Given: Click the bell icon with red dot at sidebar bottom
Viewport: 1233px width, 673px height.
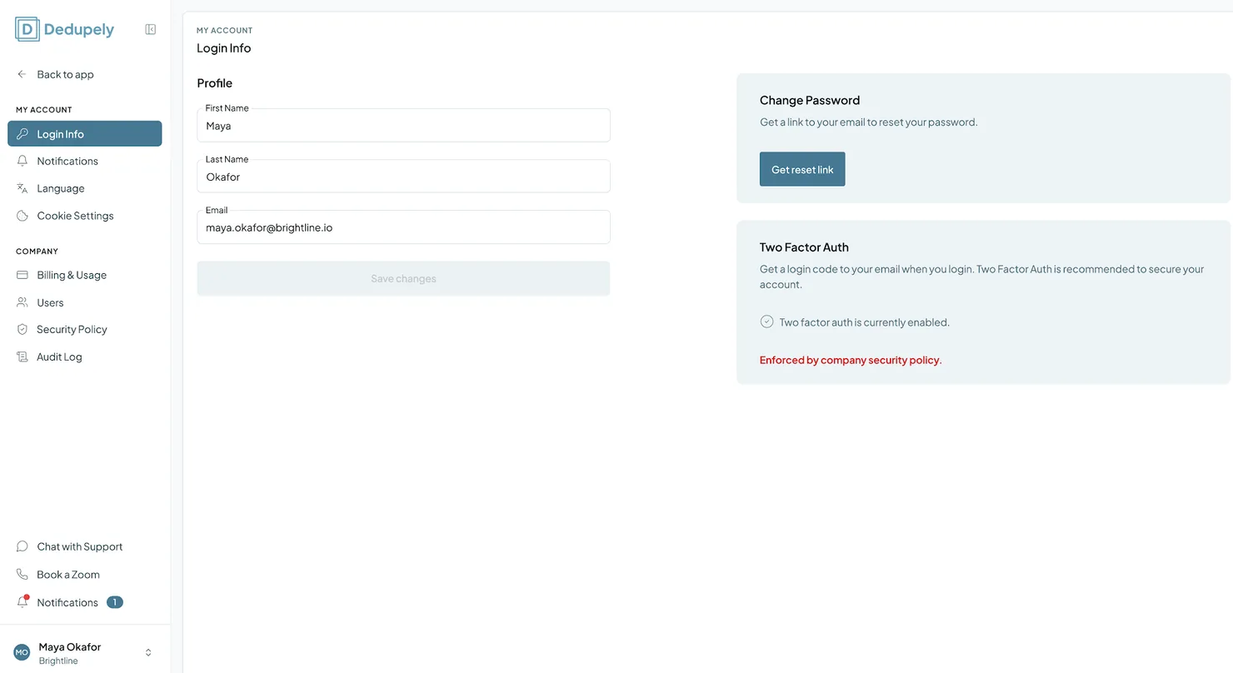Looking at the screenshot, I should tap(23, 601).
